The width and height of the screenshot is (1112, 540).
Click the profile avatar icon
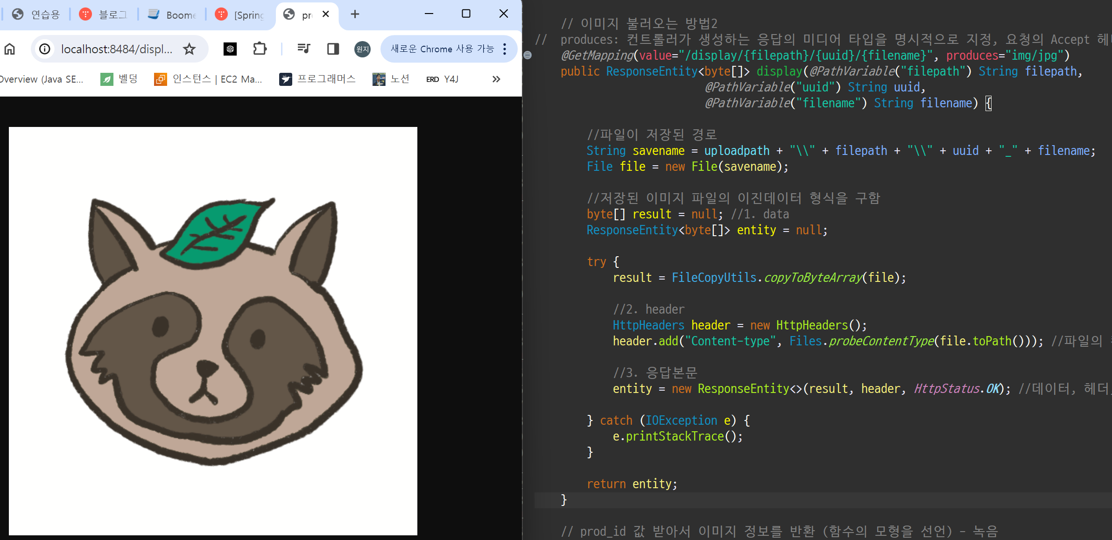click(x=362, y=49)
